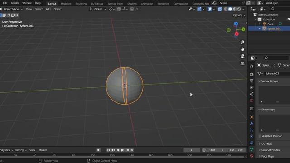This screenshot has height=163, width=290.
Task: Select Sphere.001 in the outliner
Action: pyautogui.click(x=274, y=29)
